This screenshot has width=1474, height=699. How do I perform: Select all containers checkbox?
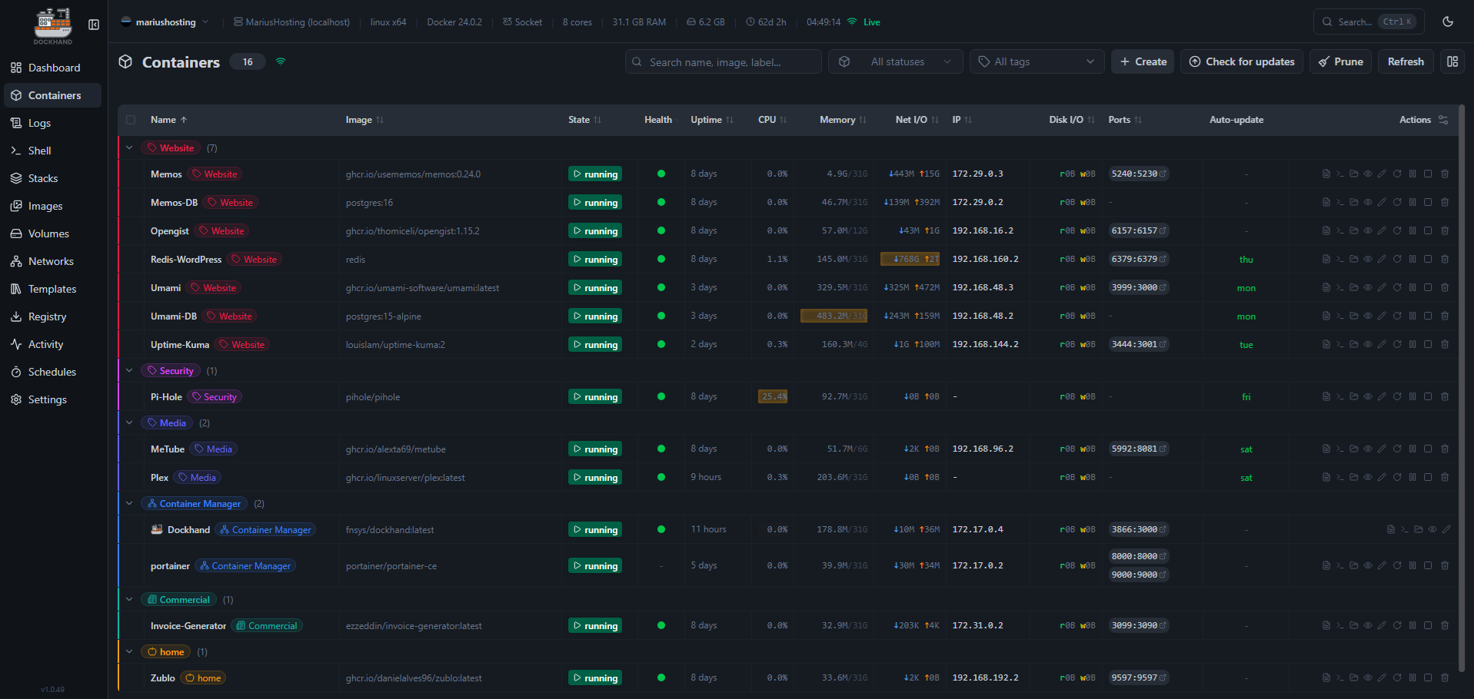click(x=131, y=121)
